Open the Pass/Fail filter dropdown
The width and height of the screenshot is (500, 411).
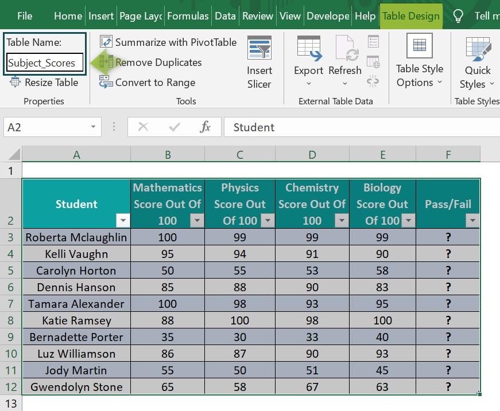tap(472, 220)
